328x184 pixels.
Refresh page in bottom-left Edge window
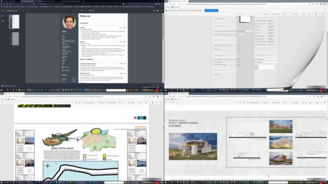tap(6, 97)
